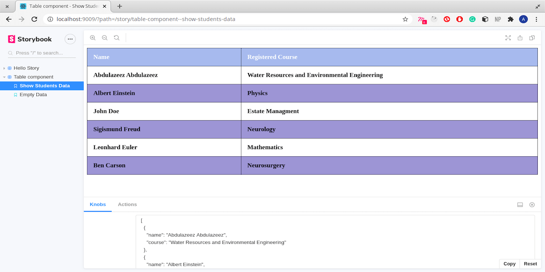Hide the addons panel

(x=532, y=205)
